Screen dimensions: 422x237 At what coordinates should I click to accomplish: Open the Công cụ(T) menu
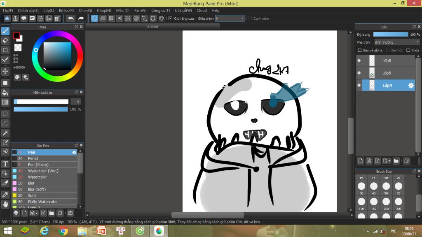(160, 10)
